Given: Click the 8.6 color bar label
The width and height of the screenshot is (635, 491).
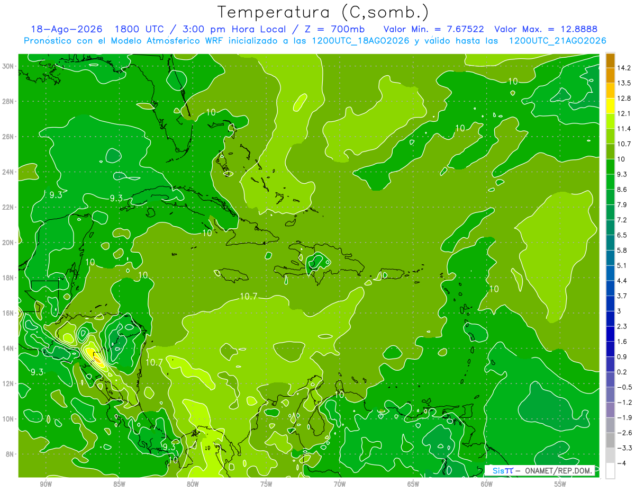Looking at the screenshot, I should [622, 190].
